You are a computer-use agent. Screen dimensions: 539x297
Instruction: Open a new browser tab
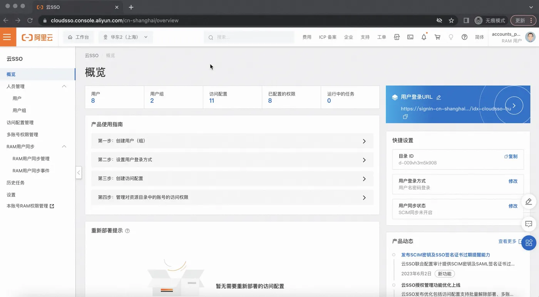pos(131,7)
